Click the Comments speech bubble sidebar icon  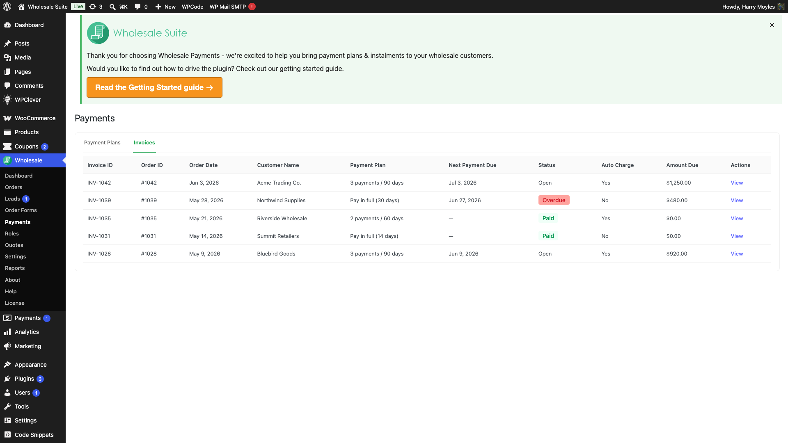click(7, 86)
